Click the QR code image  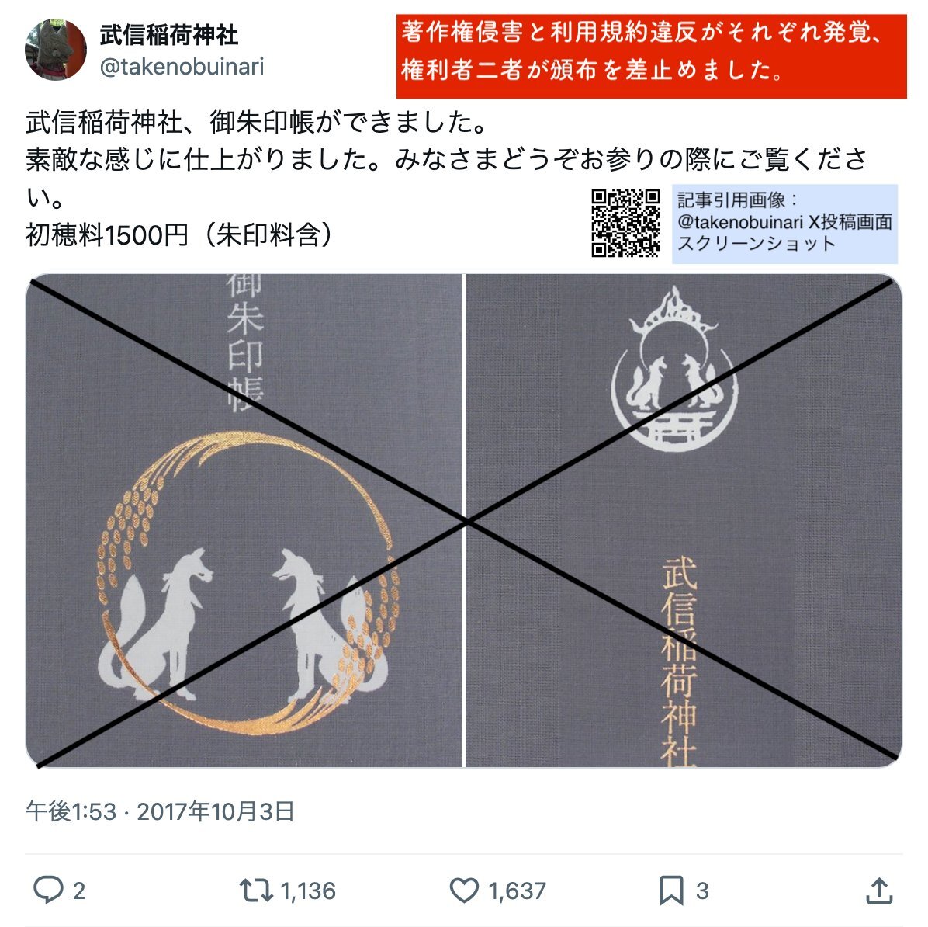tap(625, 223)
